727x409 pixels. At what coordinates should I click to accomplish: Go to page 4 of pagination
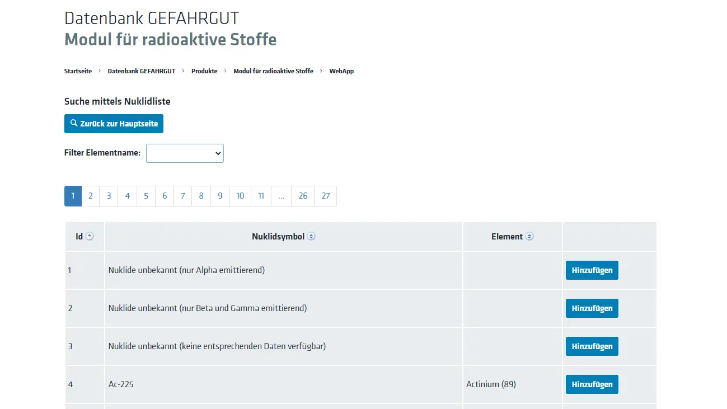[127, 196]
